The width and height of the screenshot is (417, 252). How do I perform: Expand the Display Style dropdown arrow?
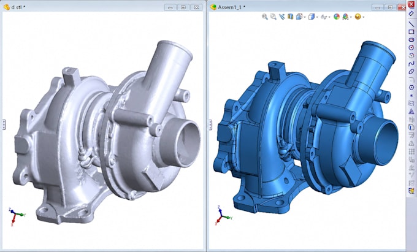coord(317,17)
